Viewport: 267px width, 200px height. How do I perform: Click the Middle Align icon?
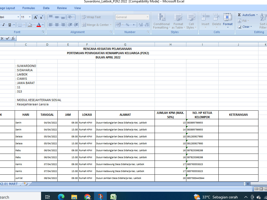coord(57,17)
